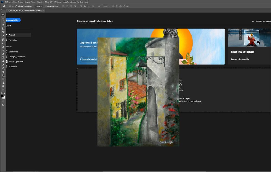
Task: Open the Filtre menu
Action: tap(47, 2)
